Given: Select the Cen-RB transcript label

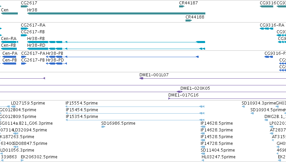Looking at the screenshot, I should point(8,45).
